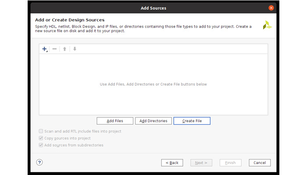The image size is (307, 175).
Task: Click the move down arrow icon
Action: click(x=75, y=49)
